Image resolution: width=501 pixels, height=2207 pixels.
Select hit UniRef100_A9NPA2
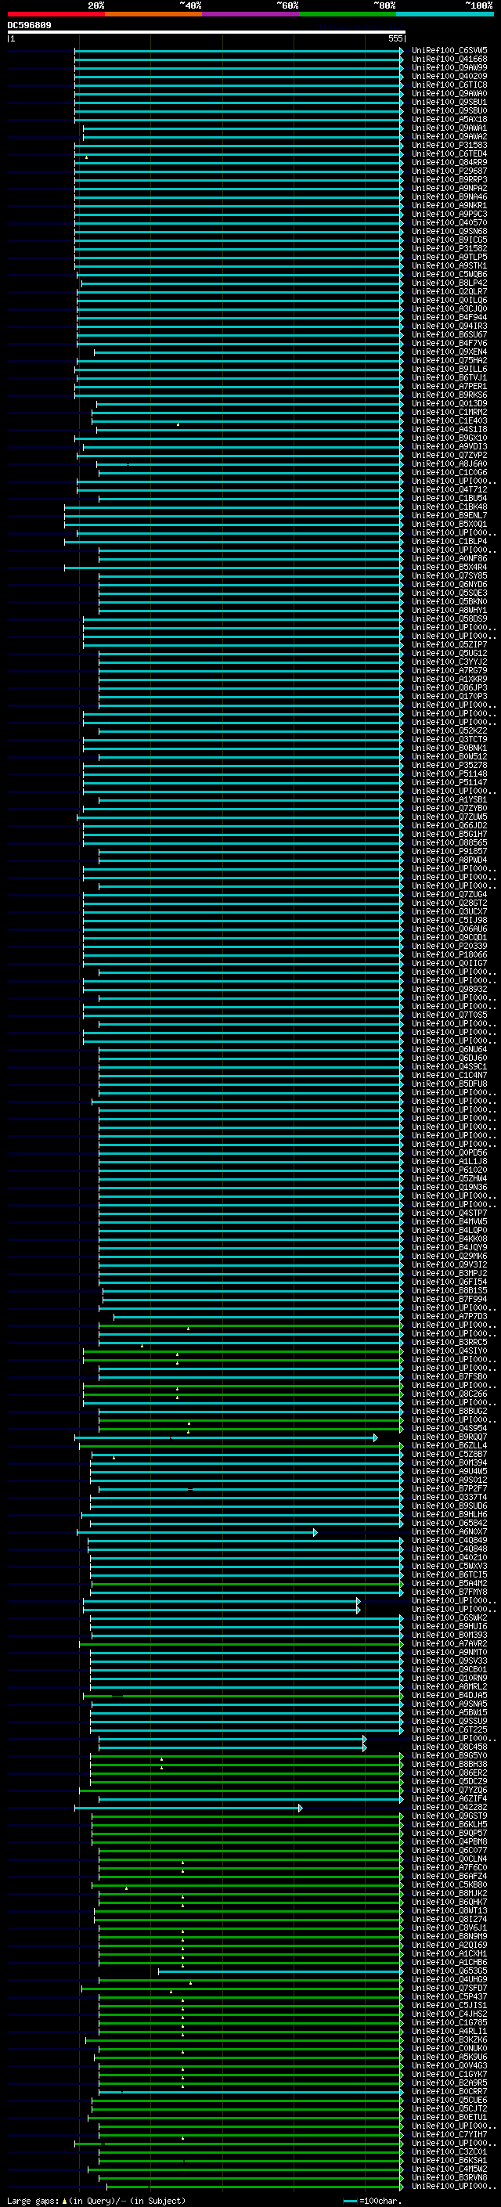(x=449, y=188)
